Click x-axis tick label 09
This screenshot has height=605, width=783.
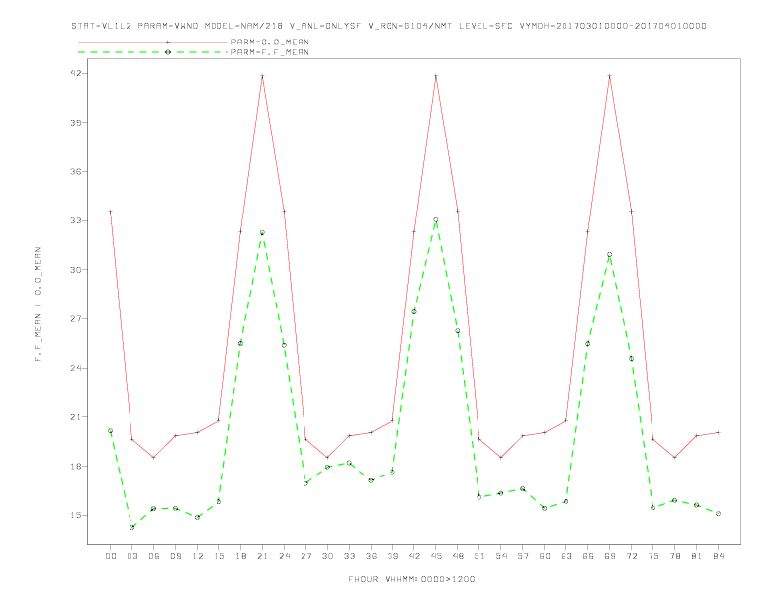pos(175,556)
